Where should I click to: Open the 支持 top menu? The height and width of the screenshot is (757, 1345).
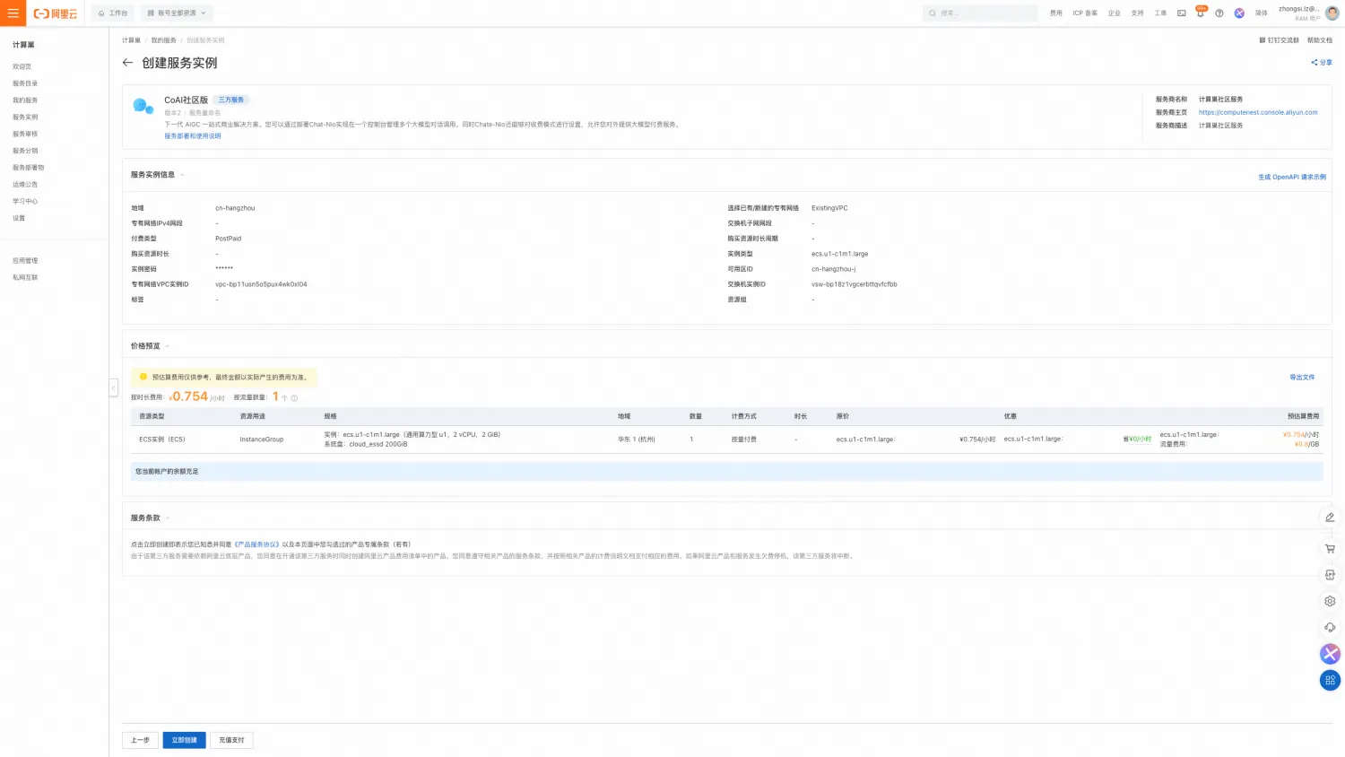coord(1137,13)
